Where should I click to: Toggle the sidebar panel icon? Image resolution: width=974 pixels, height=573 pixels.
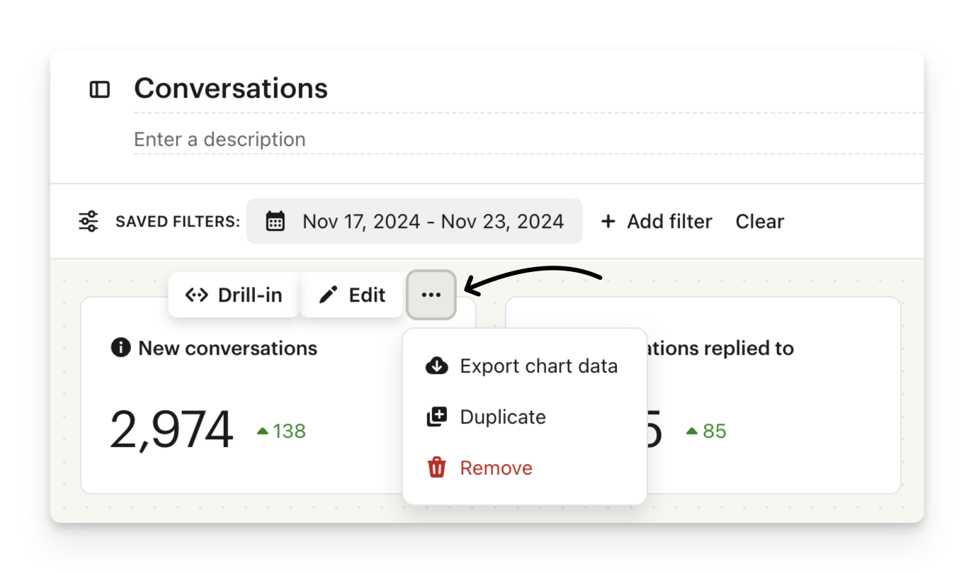coord(100,89)
